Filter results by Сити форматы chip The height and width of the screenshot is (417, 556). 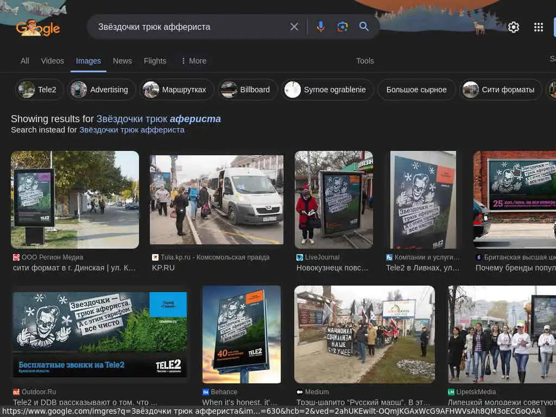tap(501, 90)
